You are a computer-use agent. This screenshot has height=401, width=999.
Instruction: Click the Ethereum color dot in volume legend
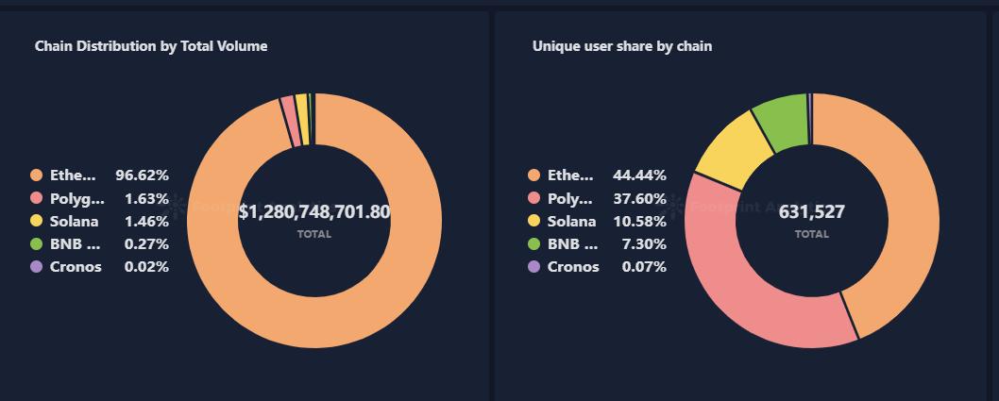click(x=36, y=175)
